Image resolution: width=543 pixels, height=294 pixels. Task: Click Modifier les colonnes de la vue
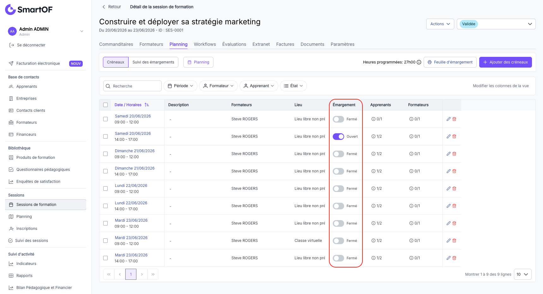coord(501,86)
